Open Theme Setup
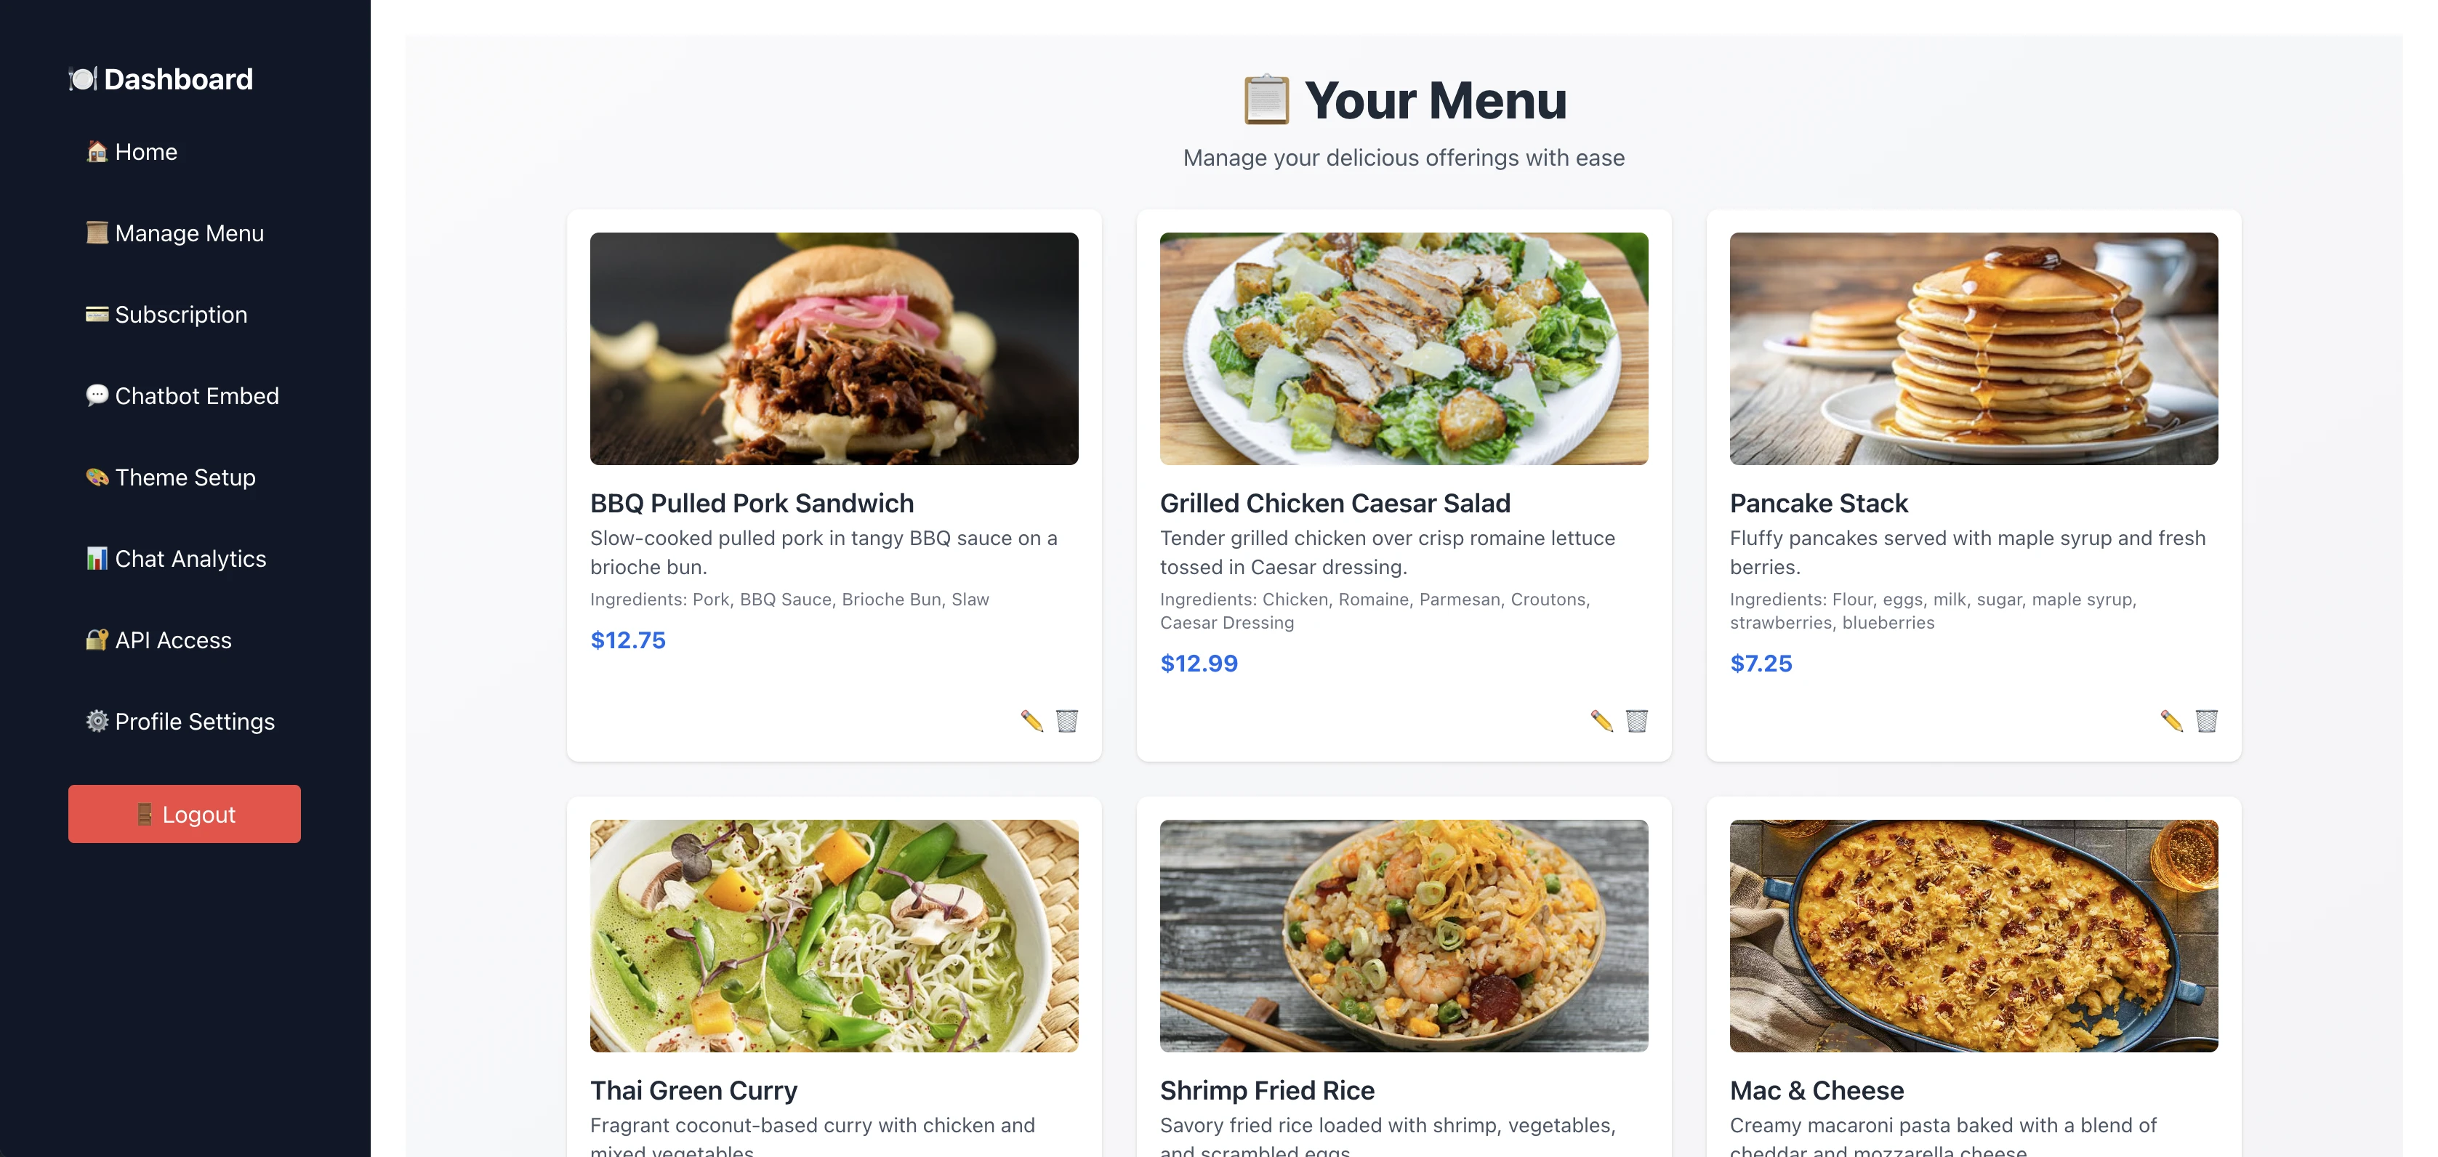2438x1157 pixels. coord(185,477)
